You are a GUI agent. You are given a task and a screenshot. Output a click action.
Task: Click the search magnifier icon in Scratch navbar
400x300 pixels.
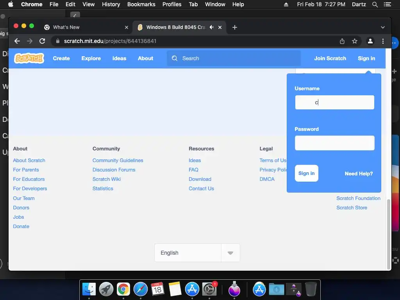175,58
